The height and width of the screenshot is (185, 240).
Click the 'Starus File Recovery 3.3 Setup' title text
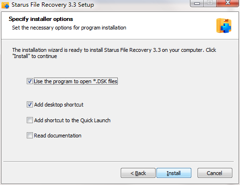52,5
